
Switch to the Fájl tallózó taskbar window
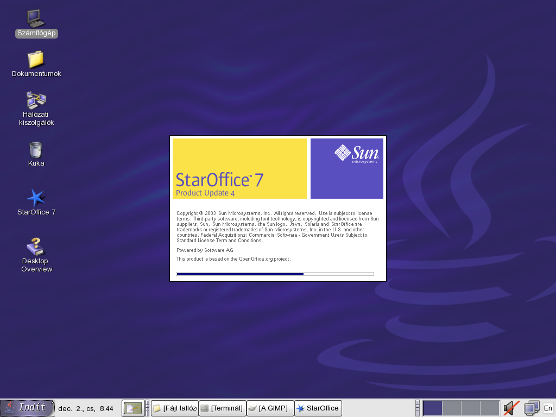174,408
